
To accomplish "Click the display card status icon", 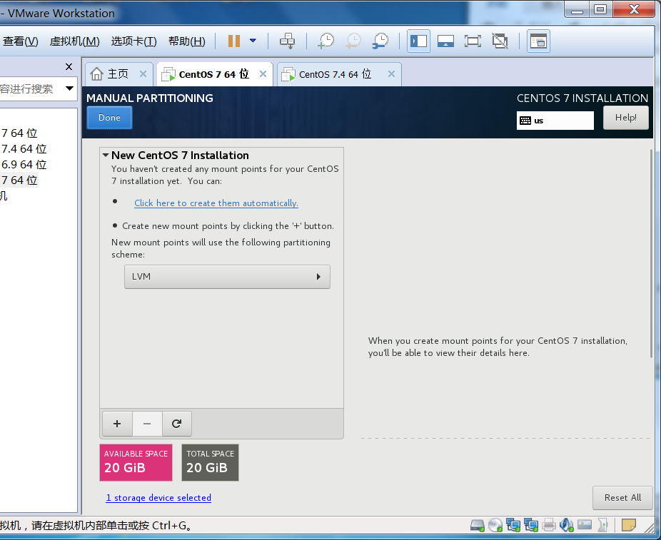I will (585, 525).
